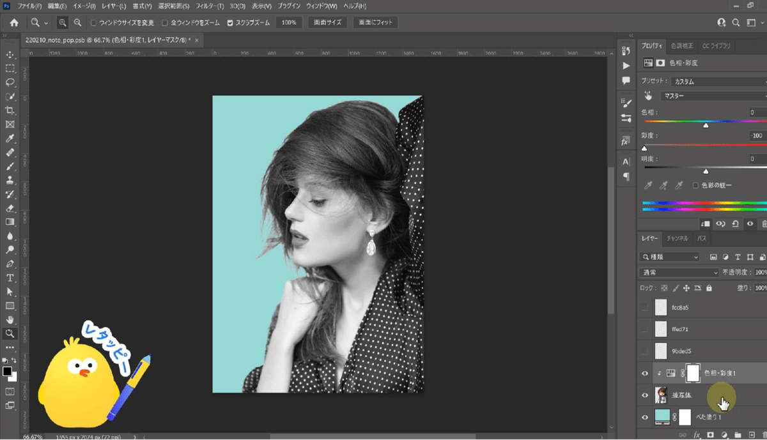Switch to the チャンネル tab
The height and width of the screenshot is (440, 767).
click(678, 239)
